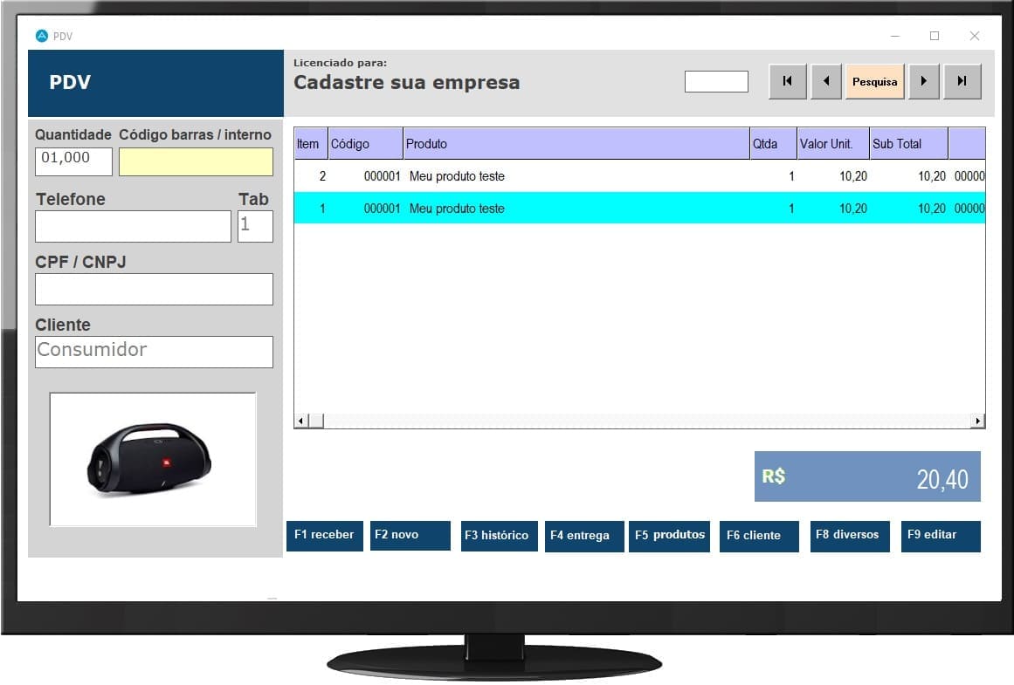Click F1 receber button

[324, 536]
